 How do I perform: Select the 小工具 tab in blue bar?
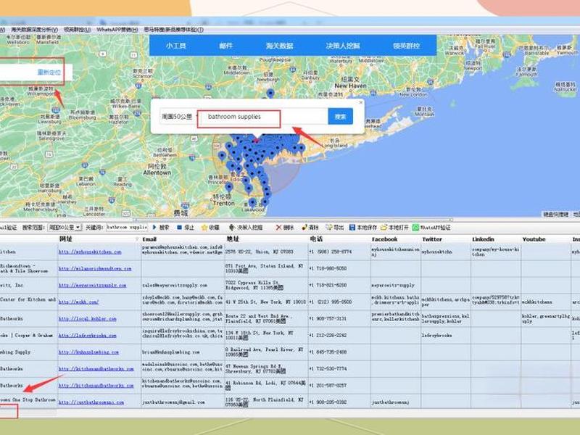(176, 46)
